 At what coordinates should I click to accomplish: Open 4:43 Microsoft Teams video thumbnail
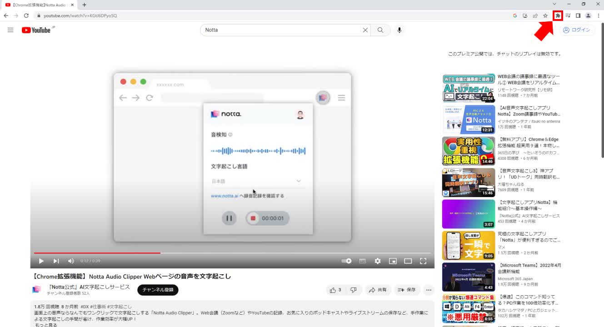point(469,277)
